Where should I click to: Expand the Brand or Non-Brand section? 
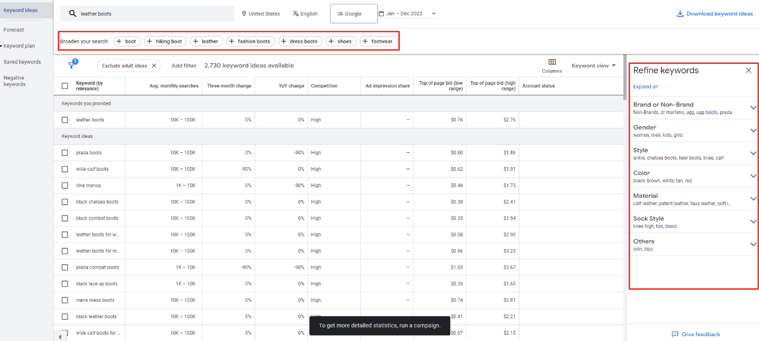tap(753, 108)
